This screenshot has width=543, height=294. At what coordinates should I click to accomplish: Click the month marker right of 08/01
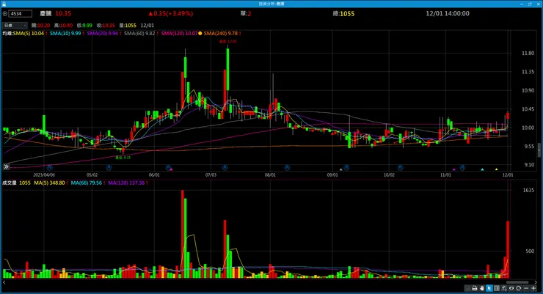point(287,168)
